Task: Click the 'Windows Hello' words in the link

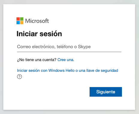Action: click(x=61, y=71)
